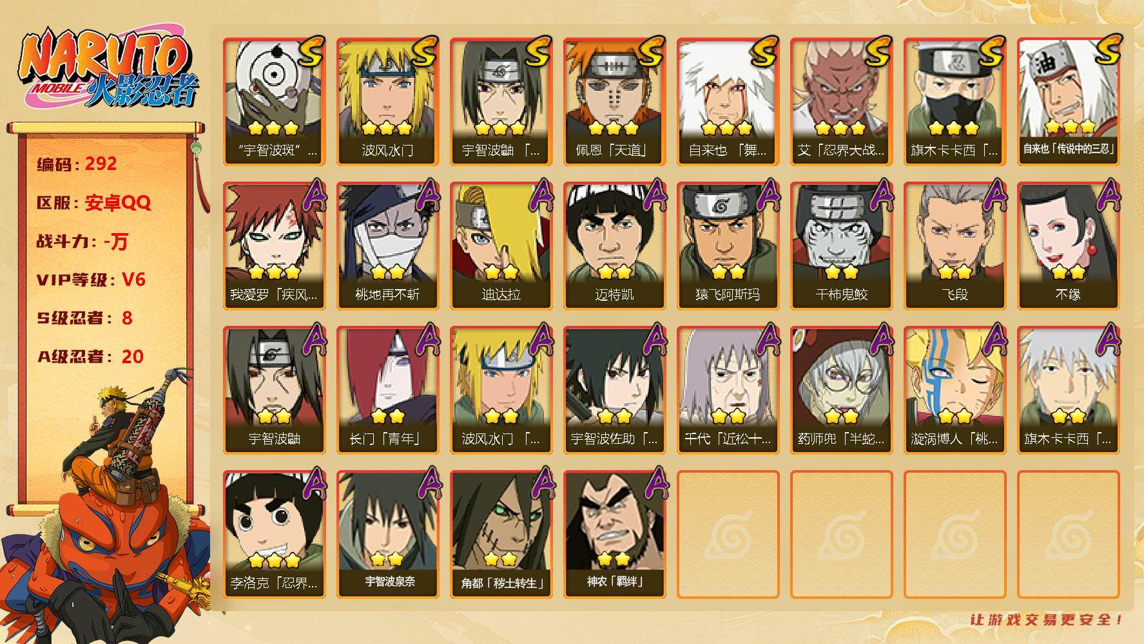1144x644 pixels.
Task: Open the 飞段 ninja card
Action: 955,245
